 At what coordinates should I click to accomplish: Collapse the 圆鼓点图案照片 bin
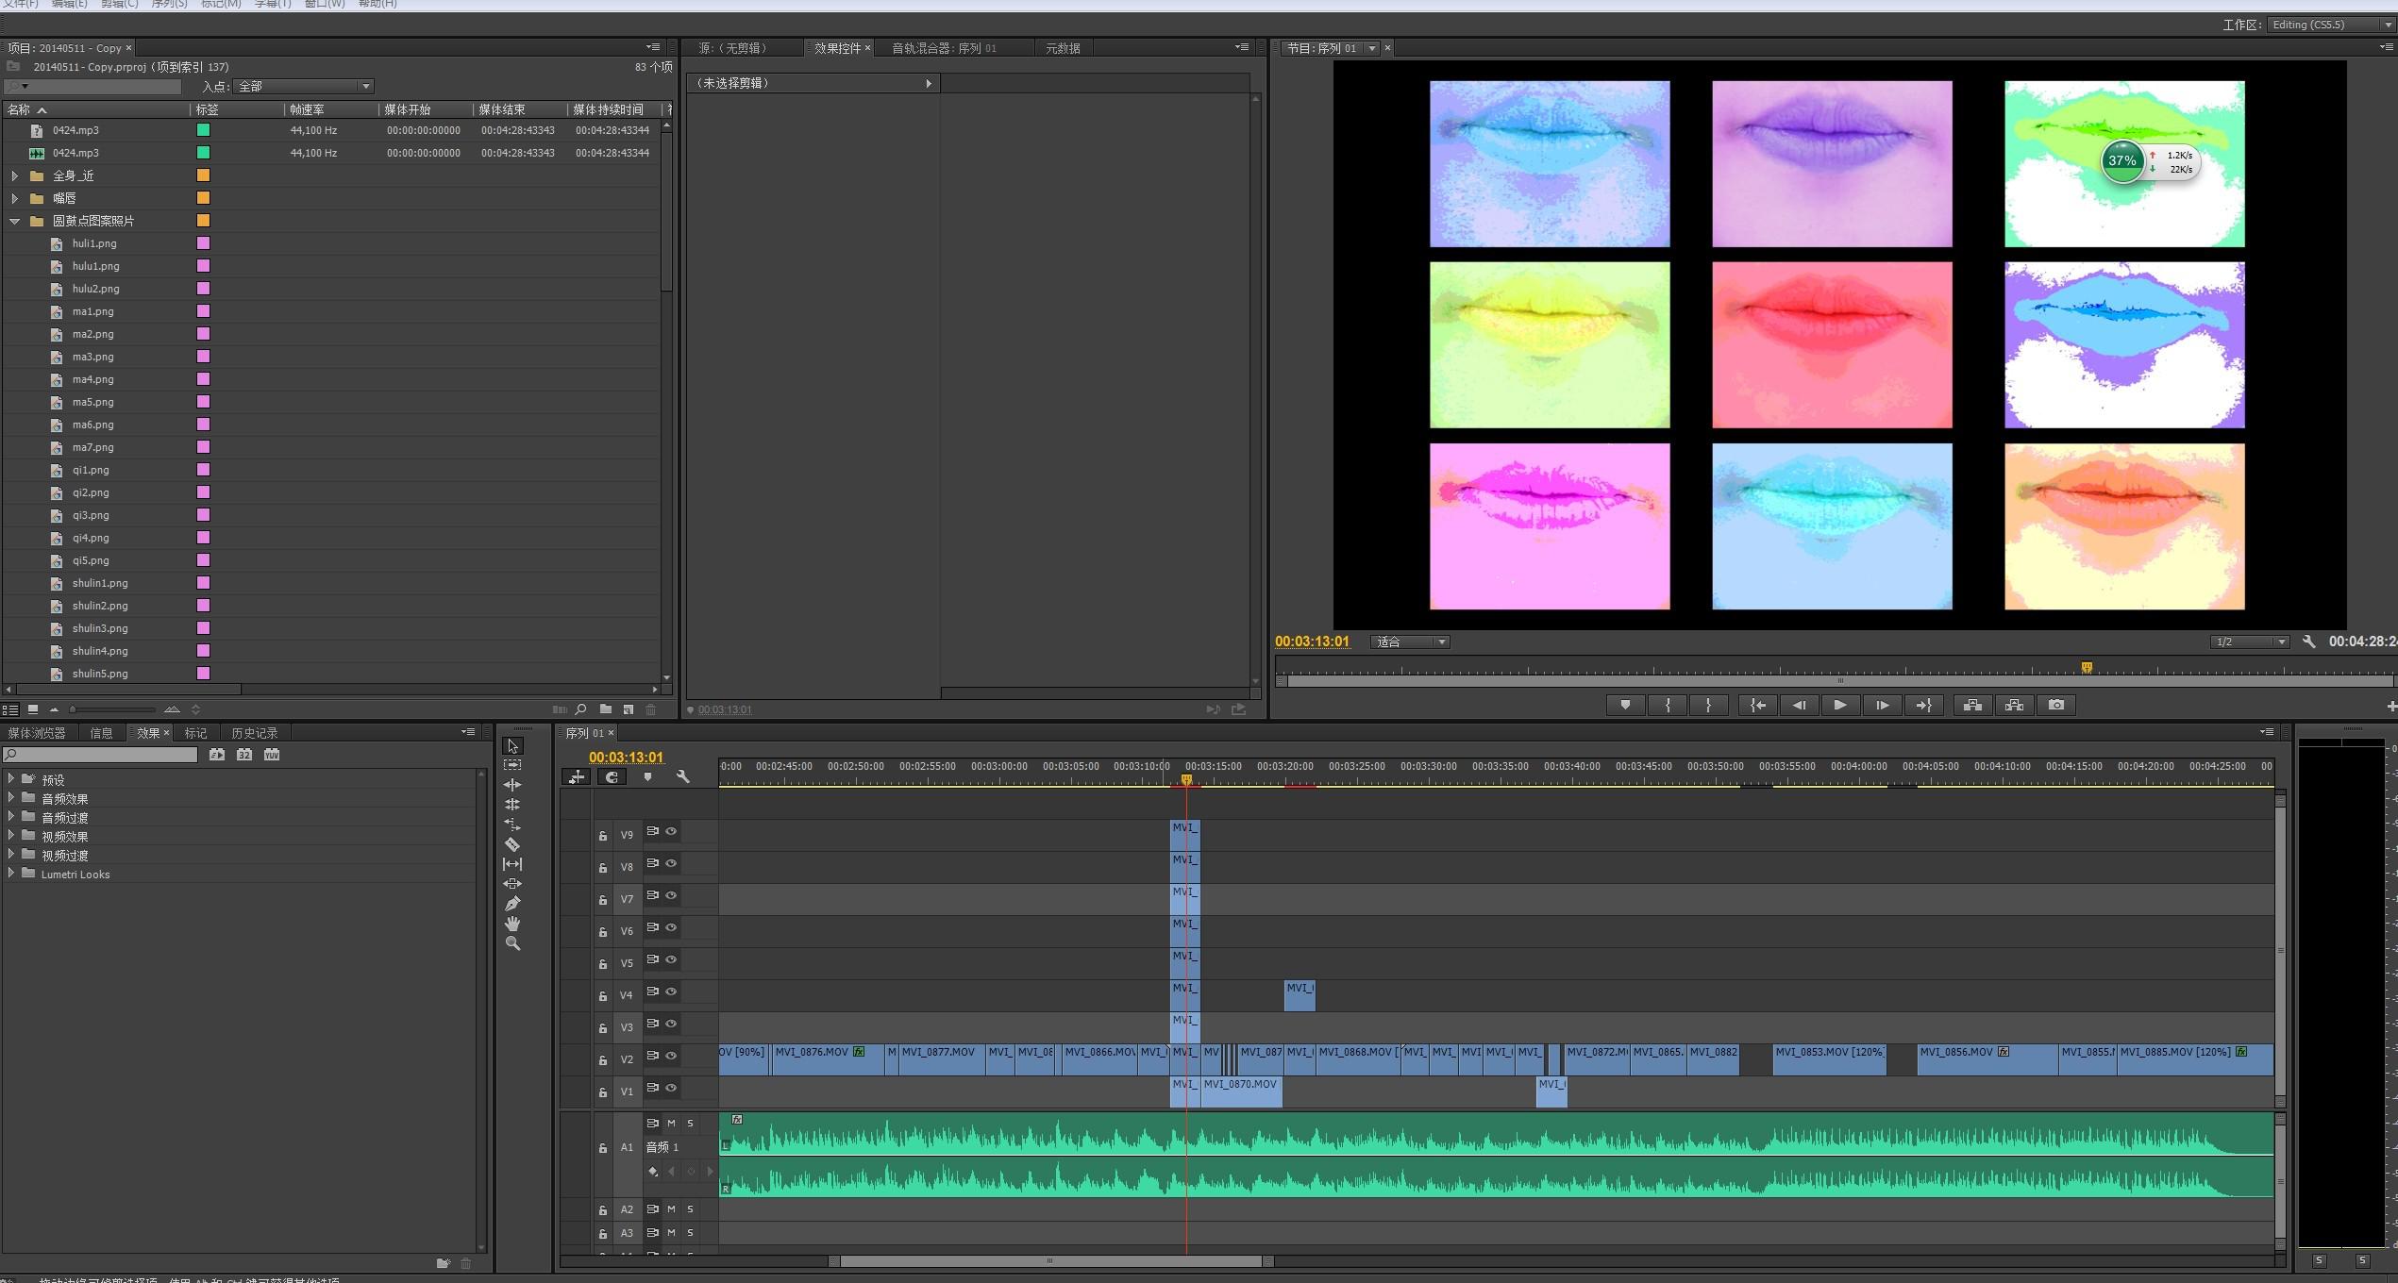point(14,221)
